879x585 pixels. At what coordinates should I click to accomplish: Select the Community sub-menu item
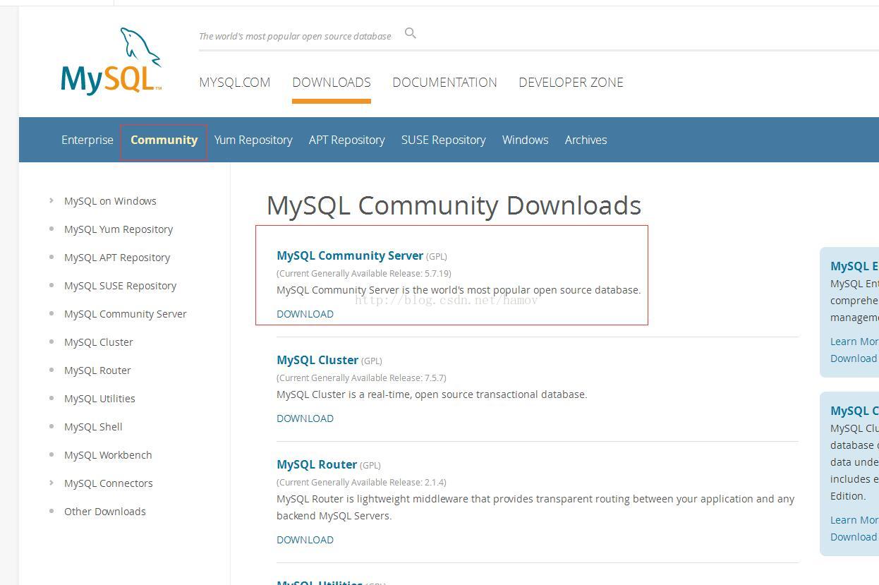[164, 140]
